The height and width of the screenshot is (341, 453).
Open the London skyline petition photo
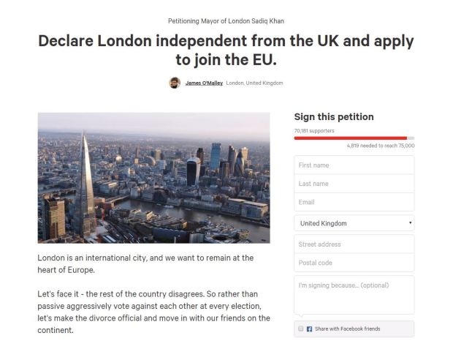(153, 178)
